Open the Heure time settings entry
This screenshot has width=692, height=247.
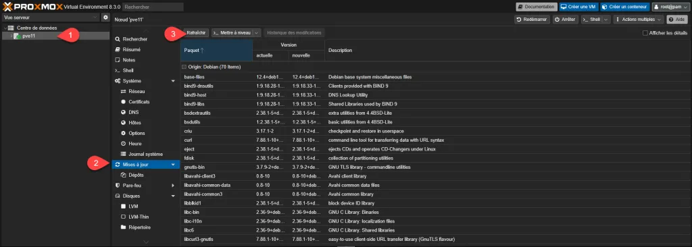(134, 144)
